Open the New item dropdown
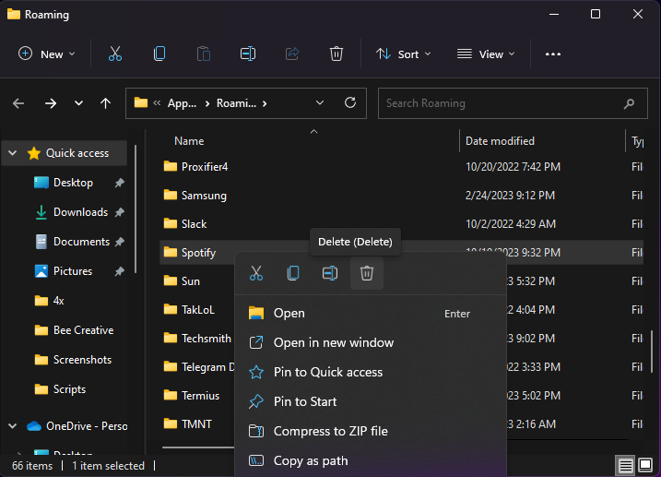This screenshot has width=661, height=477. click(x=47, y=54)
